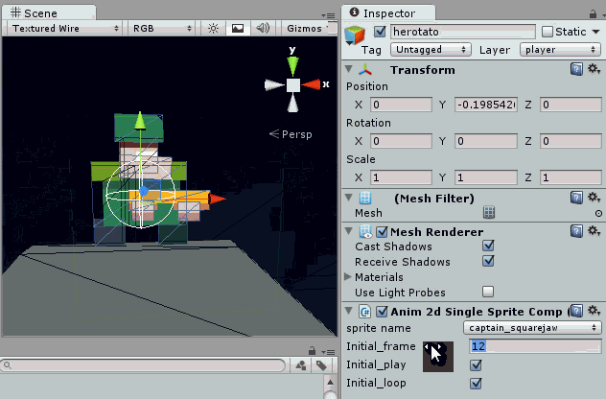This screenshot has height=399, width=606.
Task: Select the herotato GameObject cube icon
Action: [355, 35]
